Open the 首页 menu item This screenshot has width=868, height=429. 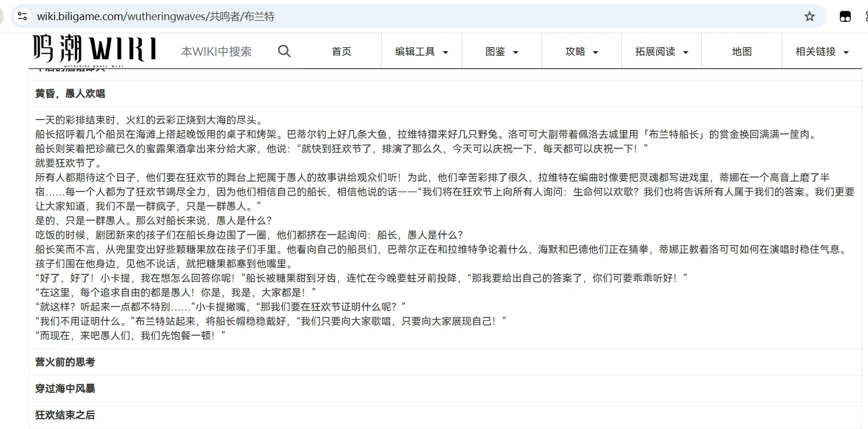click(341, 52)
